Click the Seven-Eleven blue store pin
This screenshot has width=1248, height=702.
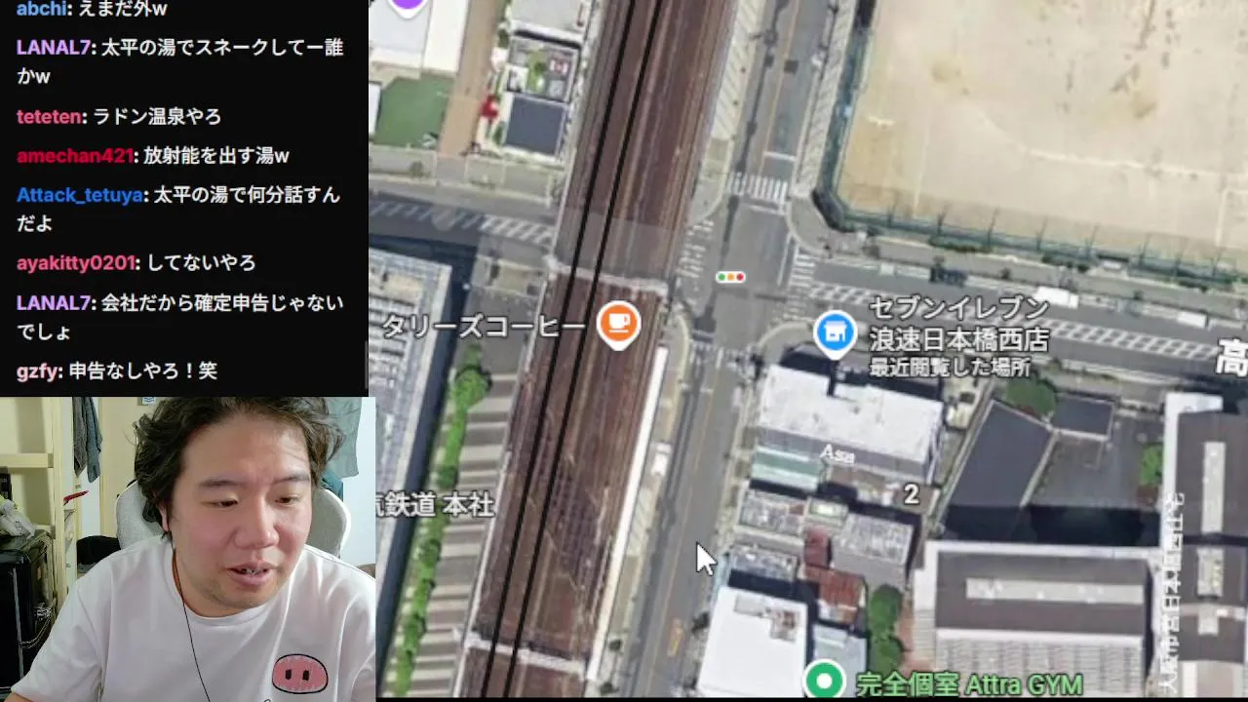coord(835,334)
